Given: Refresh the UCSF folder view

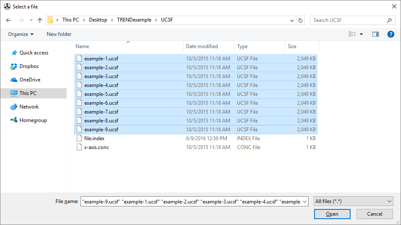Looking at the screenshot, I should pos(301,20).
